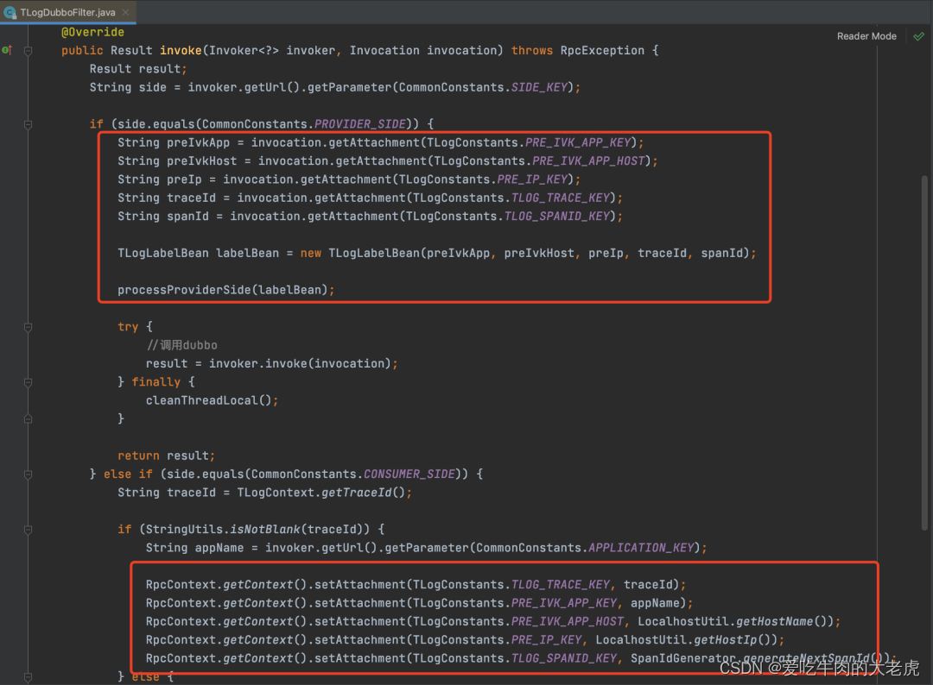Image resolution: width=933 pixels, height=685 pixels.
Task: Fold the closing brace after cleanThreadLocal
Action: (28, 418)
